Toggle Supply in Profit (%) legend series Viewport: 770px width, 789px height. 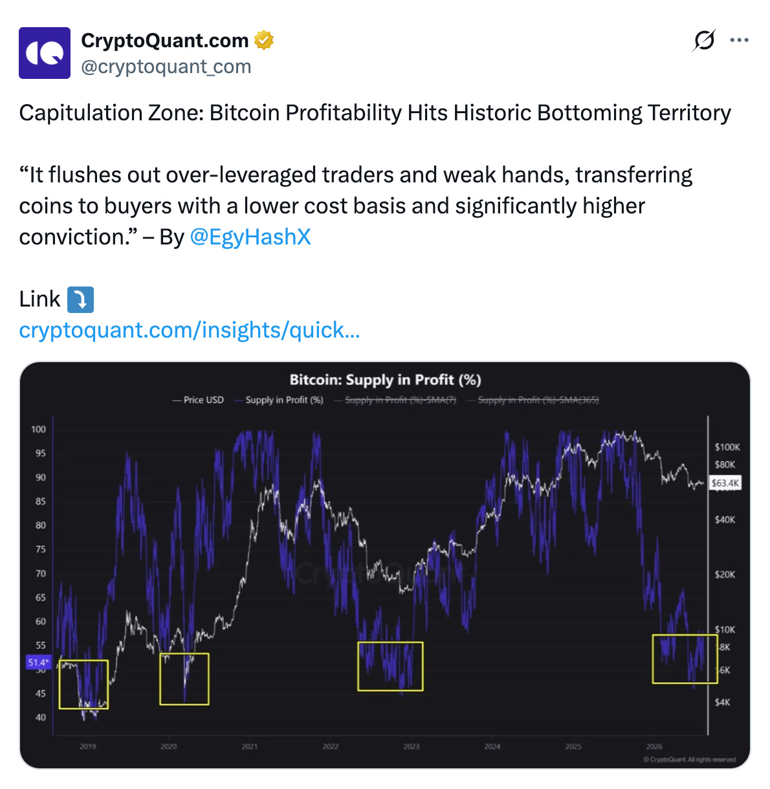[x=279, y=400]
